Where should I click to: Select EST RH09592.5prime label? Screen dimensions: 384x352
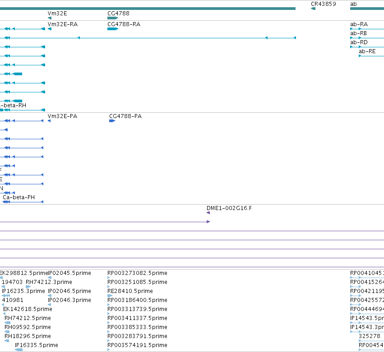(28, 327)
